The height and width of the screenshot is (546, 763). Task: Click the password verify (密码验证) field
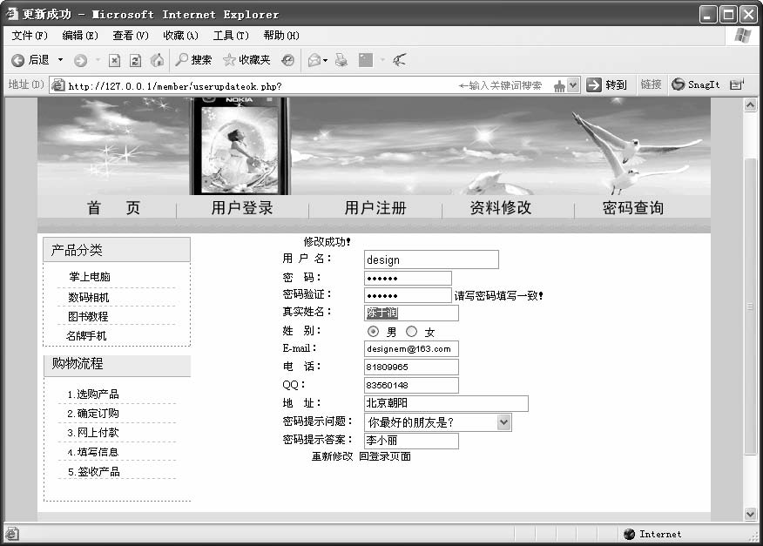pyautogui.click(x=408, y=295)
